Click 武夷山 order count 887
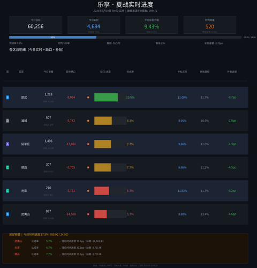 (48, 211)
